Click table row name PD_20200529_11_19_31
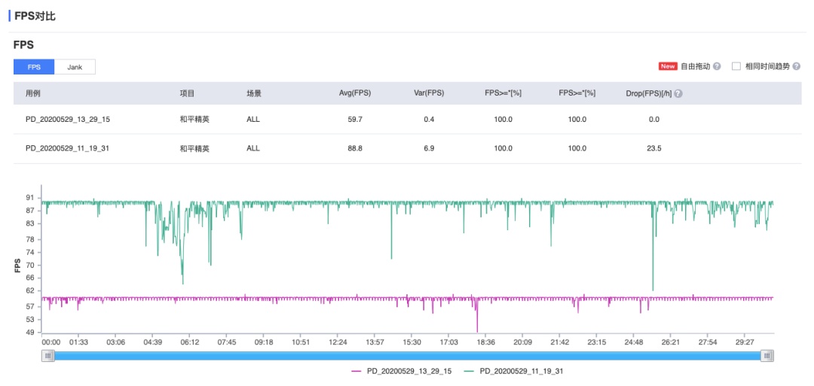 68,148
